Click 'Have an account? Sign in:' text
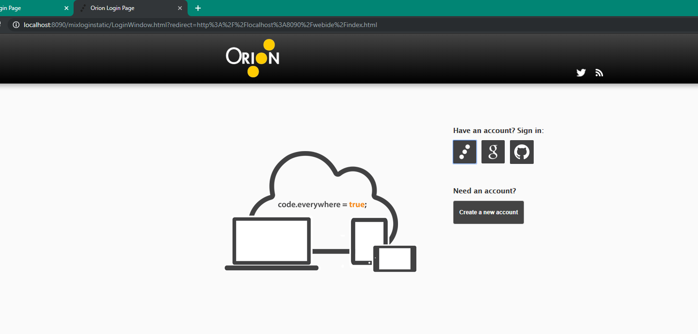The height and width of the screenshot is (334, 698). click(x=499, y=131)
